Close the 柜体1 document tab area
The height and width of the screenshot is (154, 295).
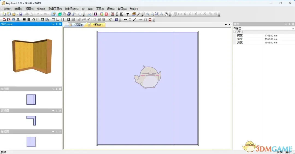click(x=229, y=25)
